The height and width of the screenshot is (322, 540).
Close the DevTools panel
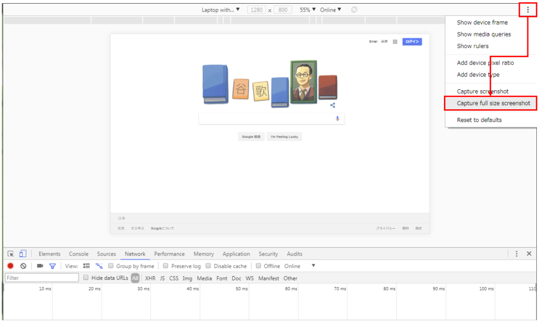pyautogui.click(x=529, y=254)
